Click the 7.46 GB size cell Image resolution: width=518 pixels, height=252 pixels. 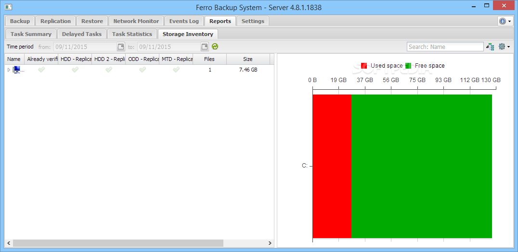click(x=248, y=70)
